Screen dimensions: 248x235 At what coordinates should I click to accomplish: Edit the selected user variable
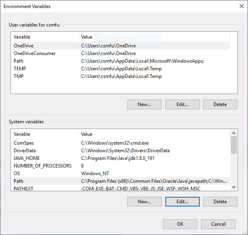(182, 104)
